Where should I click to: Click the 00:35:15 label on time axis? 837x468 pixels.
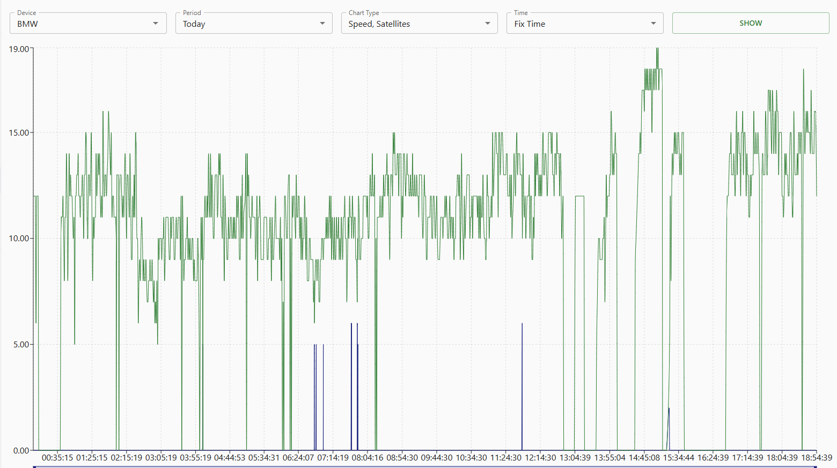coord(57,458)
